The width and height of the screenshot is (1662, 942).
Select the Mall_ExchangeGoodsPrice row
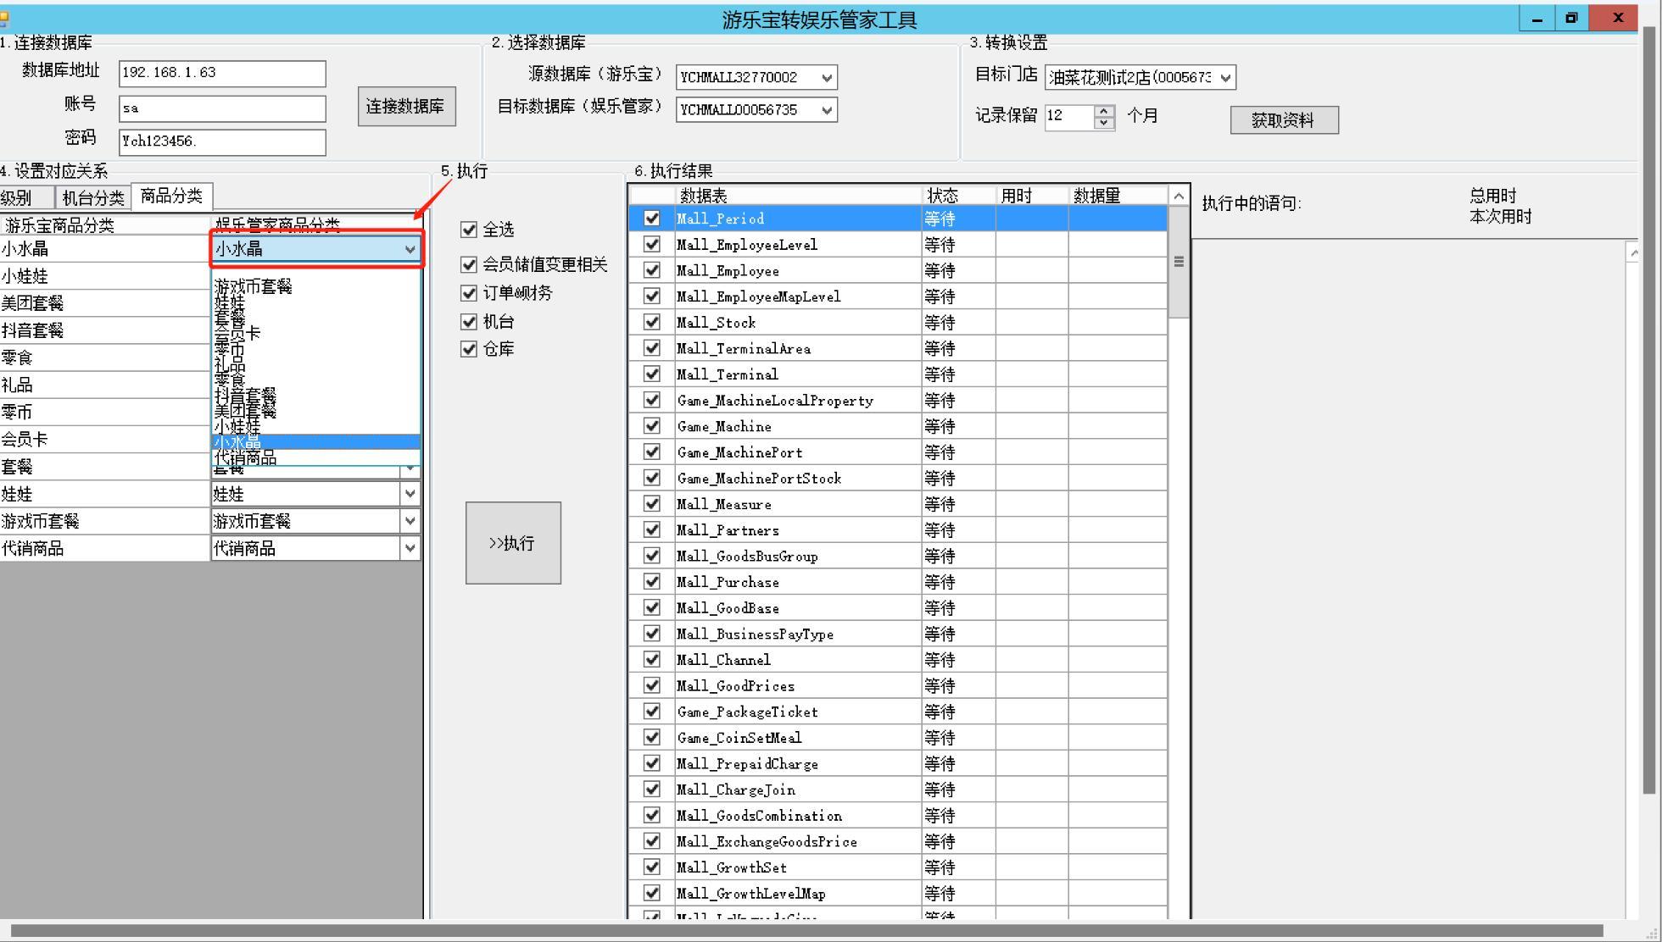[x=898, y=841]
